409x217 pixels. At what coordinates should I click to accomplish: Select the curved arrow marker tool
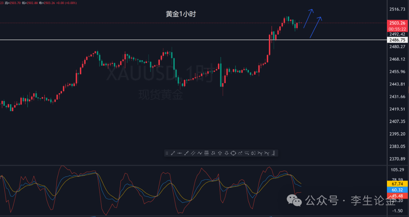(213, 153)
